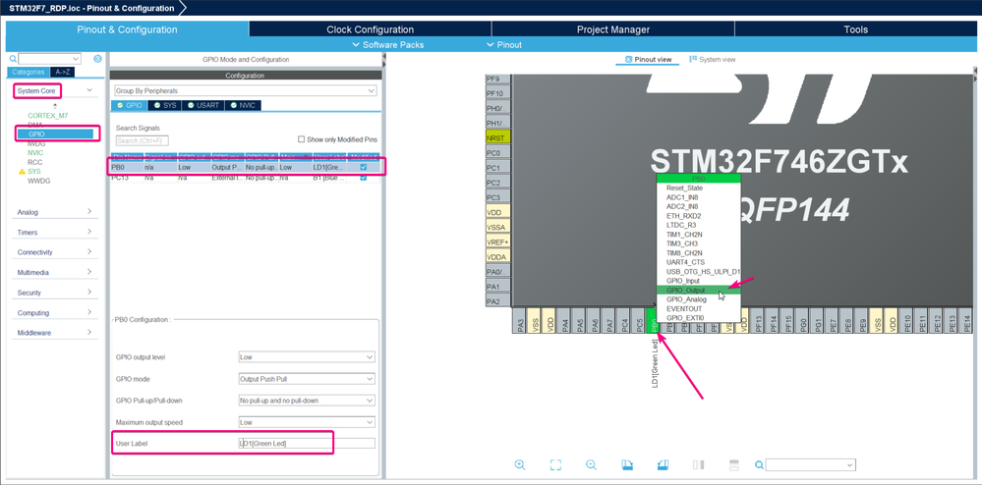
Task: Toggle Modified checkbox in PB0 row
Action: [x=364, y=167]
